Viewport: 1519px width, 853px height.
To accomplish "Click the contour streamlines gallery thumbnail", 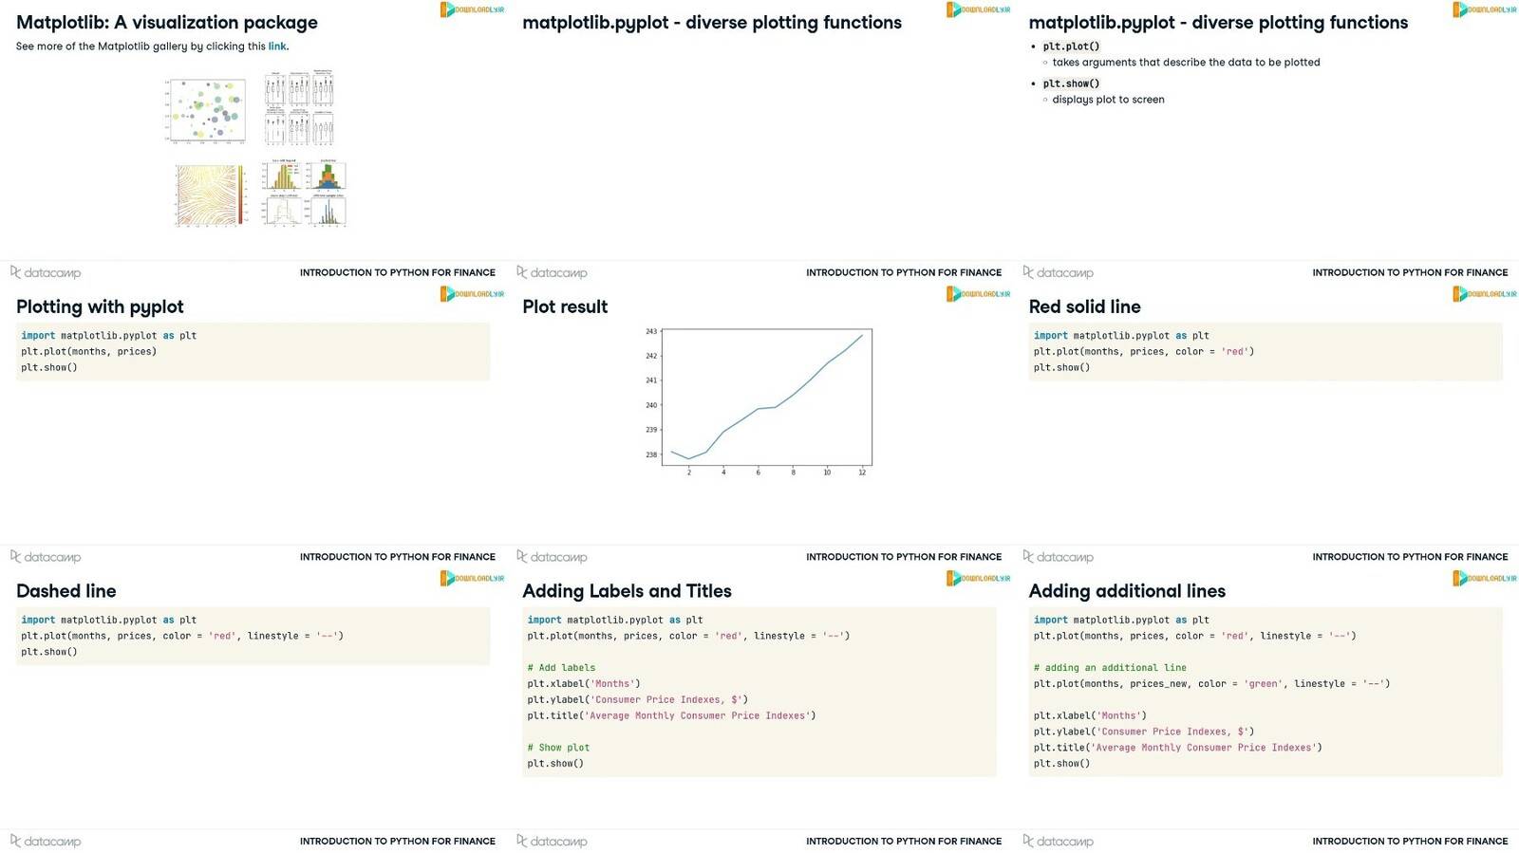I will coord(211,196).
